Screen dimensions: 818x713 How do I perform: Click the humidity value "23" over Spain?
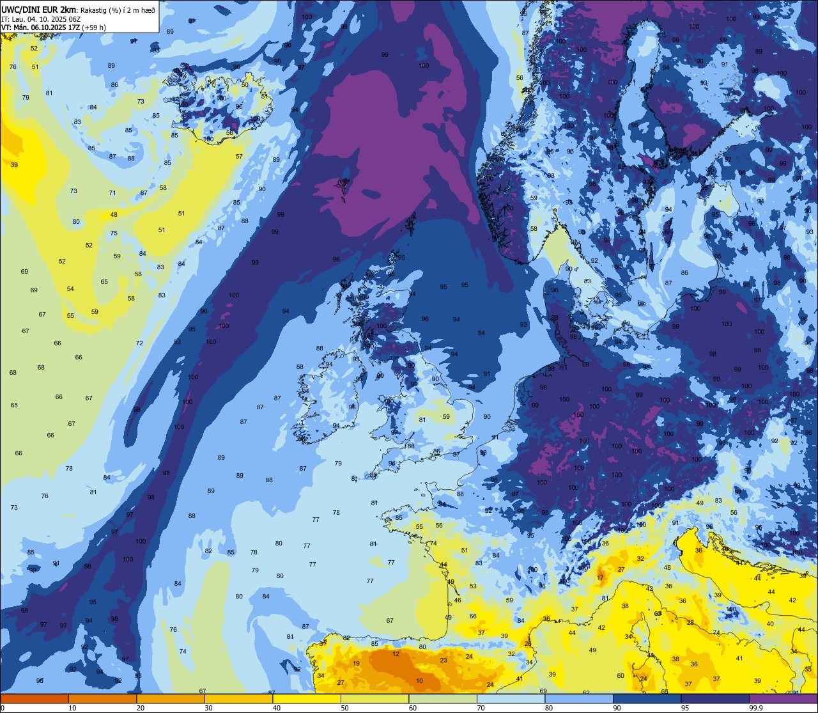[444, 660]
